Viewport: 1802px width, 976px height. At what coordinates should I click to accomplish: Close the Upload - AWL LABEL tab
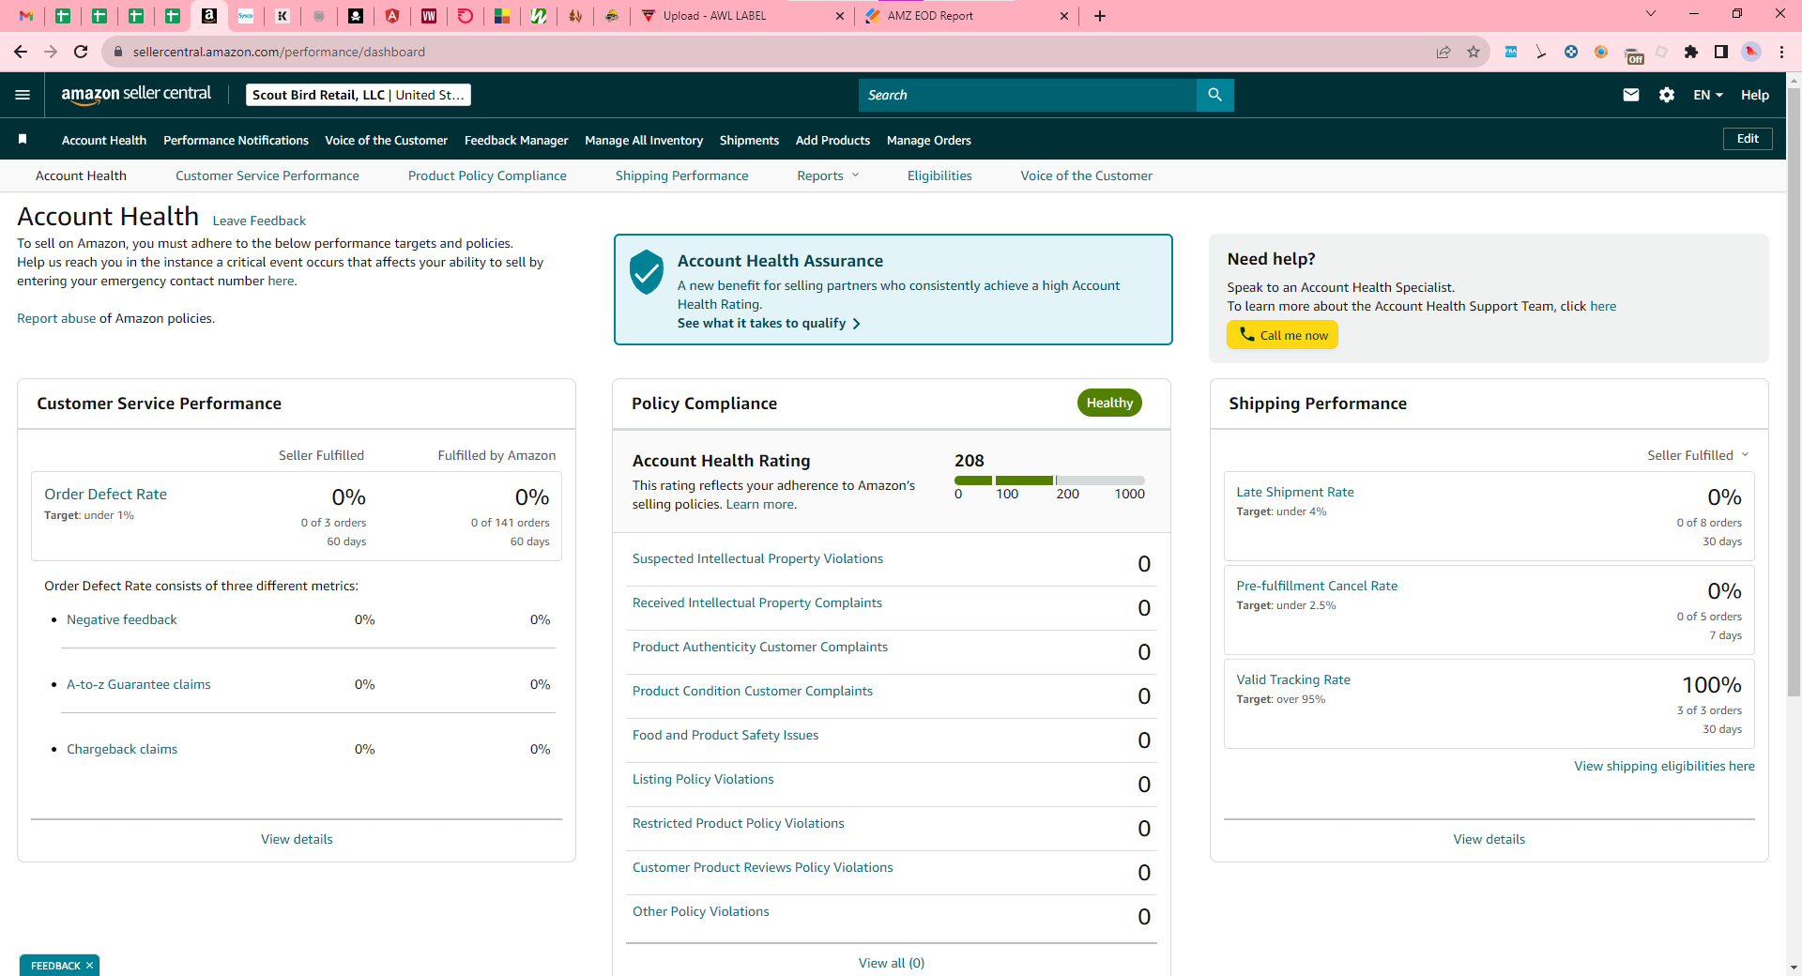click(839, 16)
